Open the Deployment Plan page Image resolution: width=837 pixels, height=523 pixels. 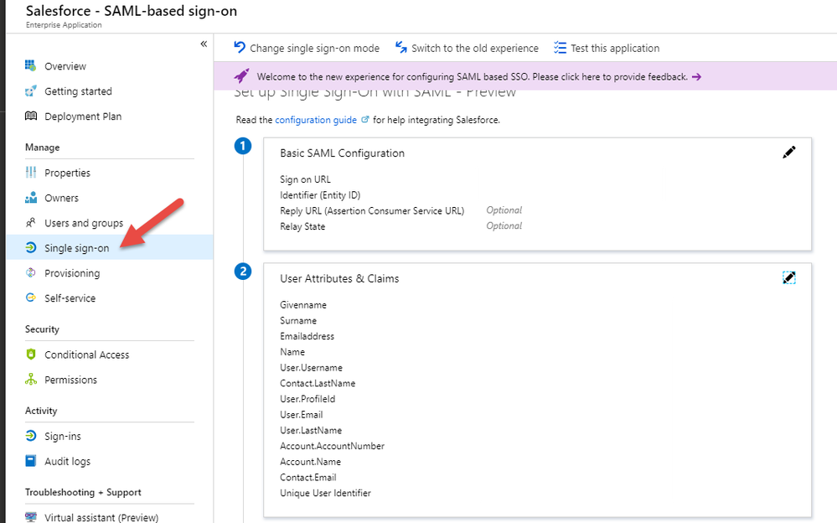pos(83,117)
